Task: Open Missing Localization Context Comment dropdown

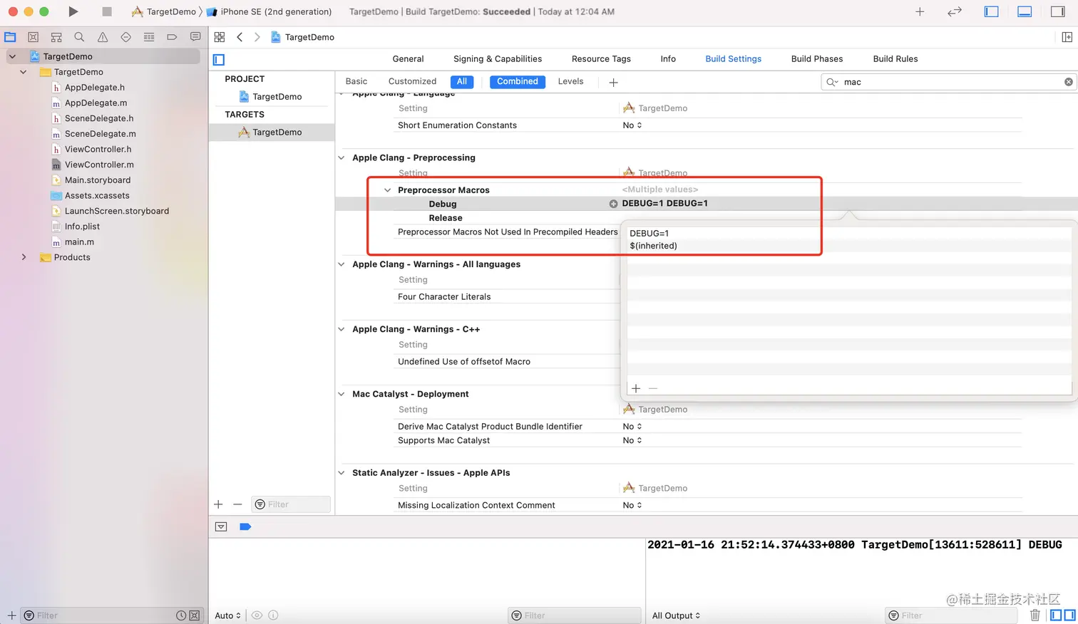Action: [x=632, y=506]
